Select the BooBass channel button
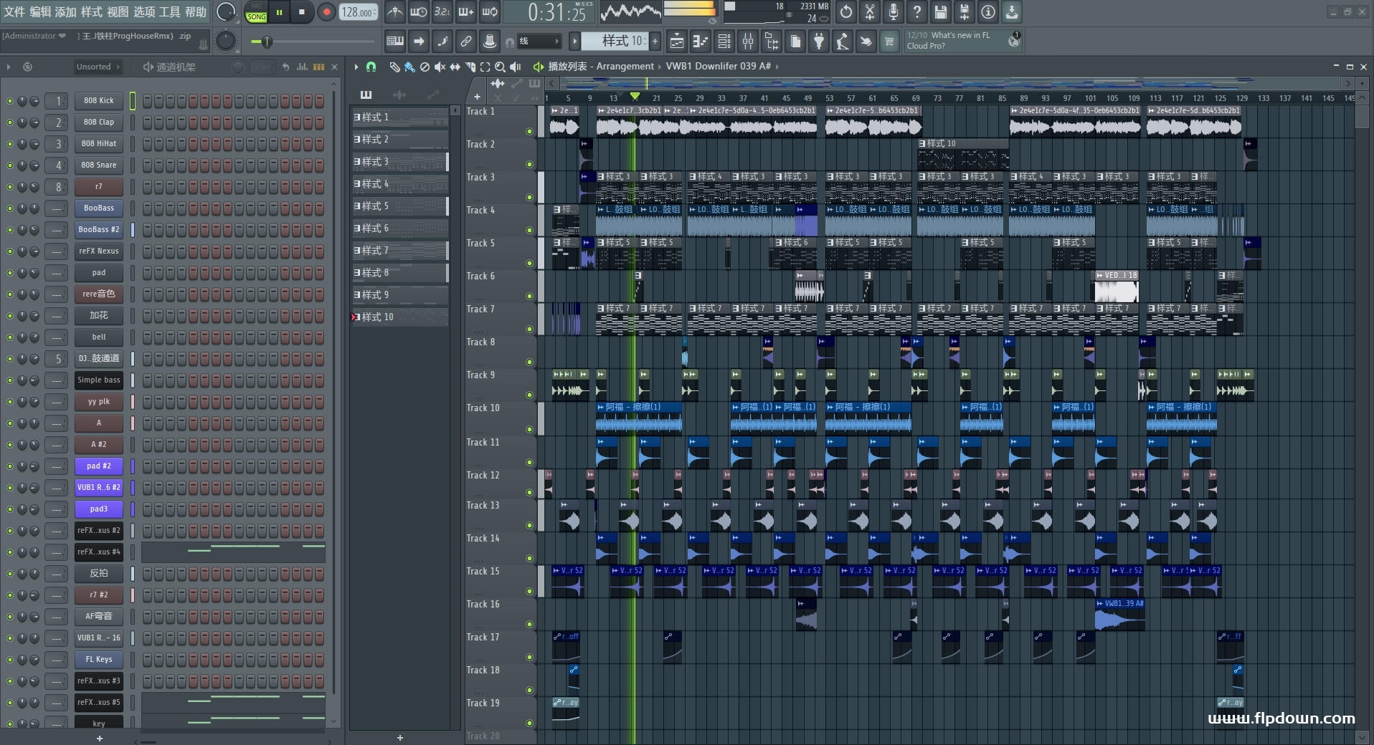 (99, 208)
